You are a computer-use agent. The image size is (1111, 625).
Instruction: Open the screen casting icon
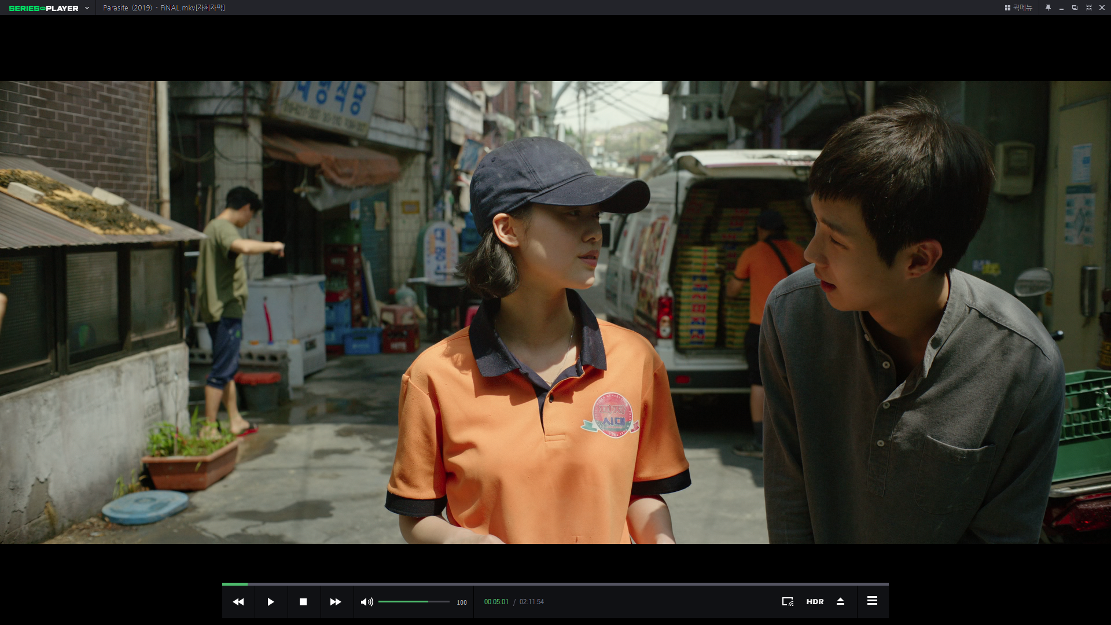click(x=788, y=602)
